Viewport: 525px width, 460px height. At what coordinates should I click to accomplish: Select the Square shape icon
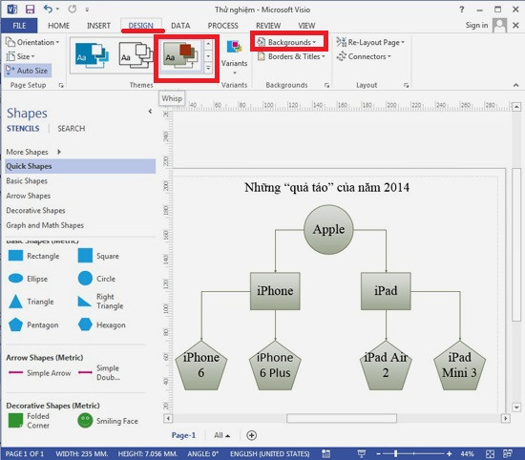pyautogui.click(x=85, y=256)
